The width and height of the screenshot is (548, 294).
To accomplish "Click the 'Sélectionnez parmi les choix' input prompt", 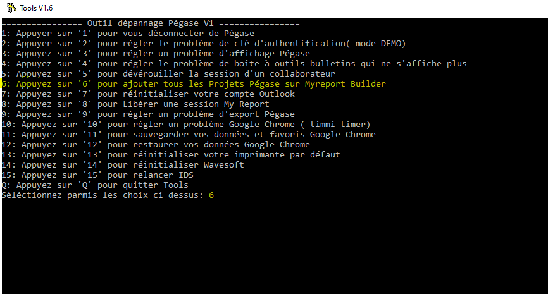I will click(108, 195).
